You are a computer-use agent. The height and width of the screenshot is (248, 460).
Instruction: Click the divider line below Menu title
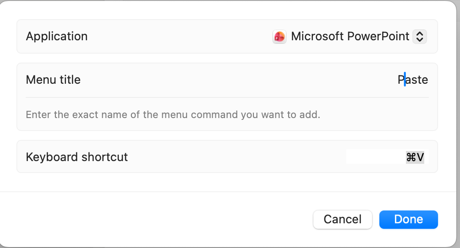(x=227, y=97)
